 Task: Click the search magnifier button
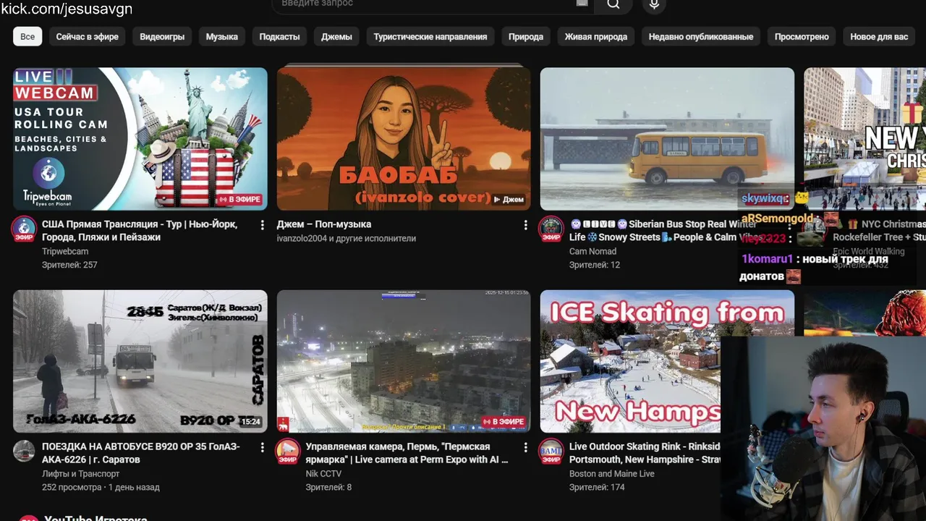pos(613,4)
